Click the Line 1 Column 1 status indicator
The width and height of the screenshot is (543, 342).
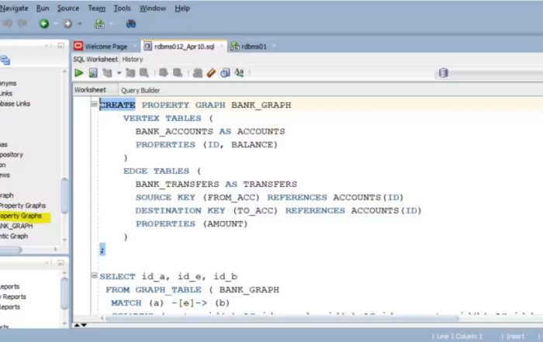pyautogui.click(x=458, y=336)
